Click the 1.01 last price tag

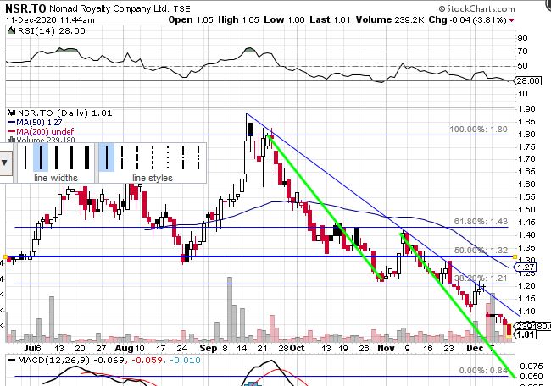pos(526,334)
